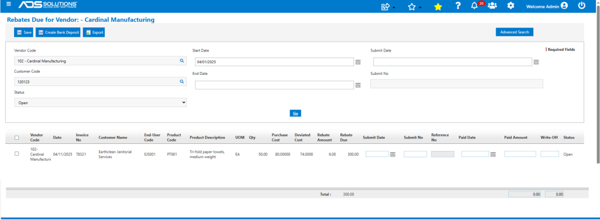Click the Save button
This screenshot has width=600, height=220.
[23, 32]
